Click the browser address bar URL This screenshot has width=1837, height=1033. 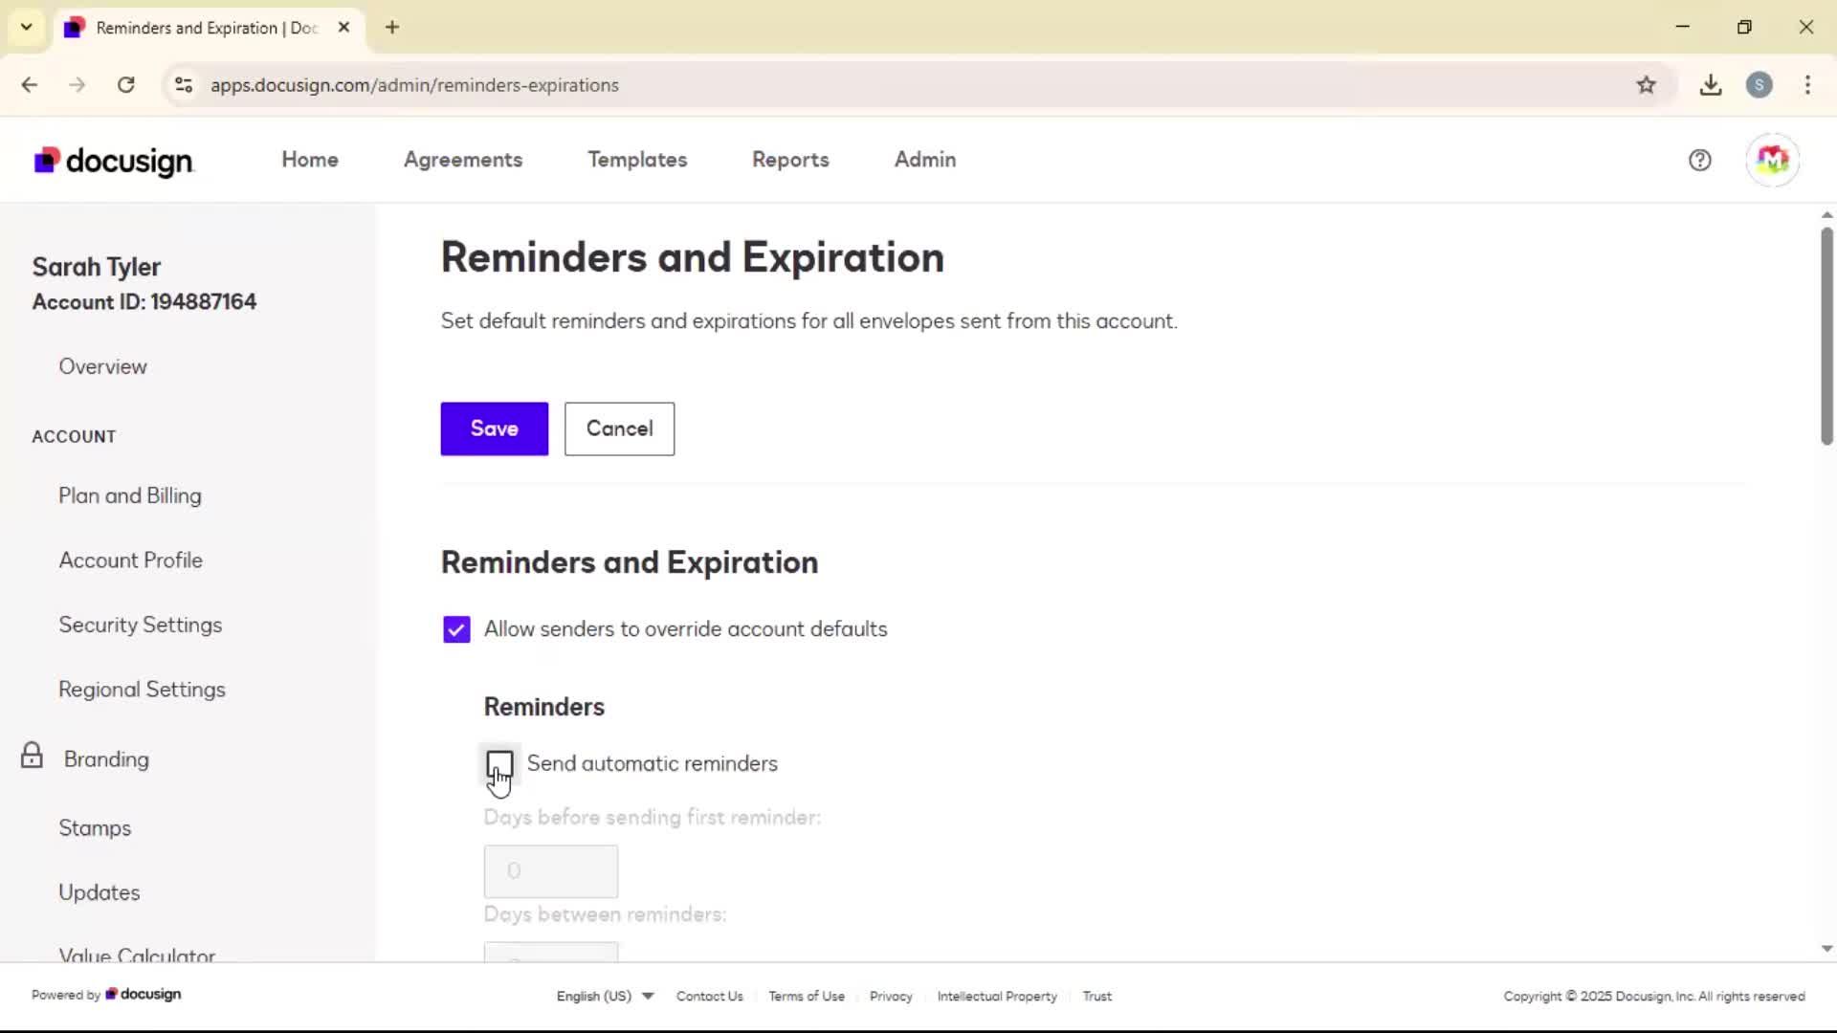point(414,85)
